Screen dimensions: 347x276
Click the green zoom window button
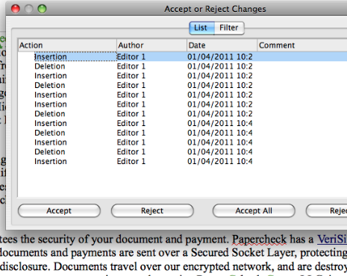pos(42,9)
